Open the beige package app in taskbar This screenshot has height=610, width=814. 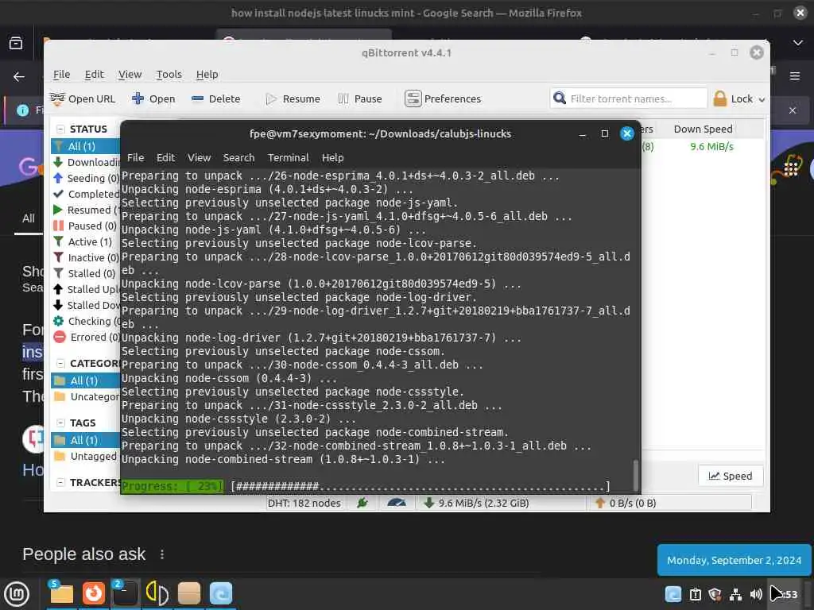189,593
